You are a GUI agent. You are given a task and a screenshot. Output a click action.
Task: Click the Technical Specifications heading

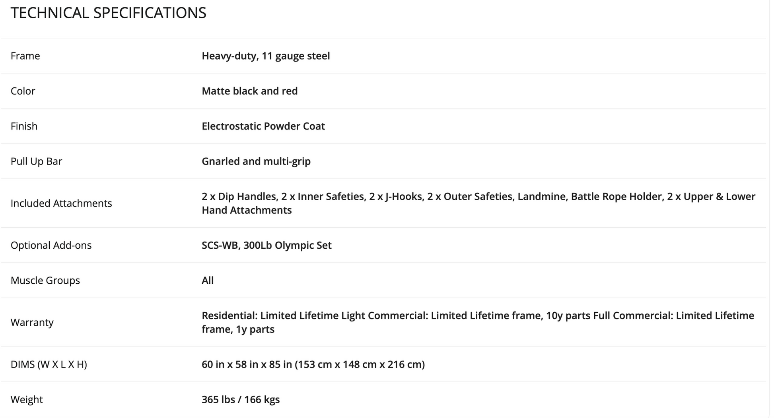coord(108,13)
